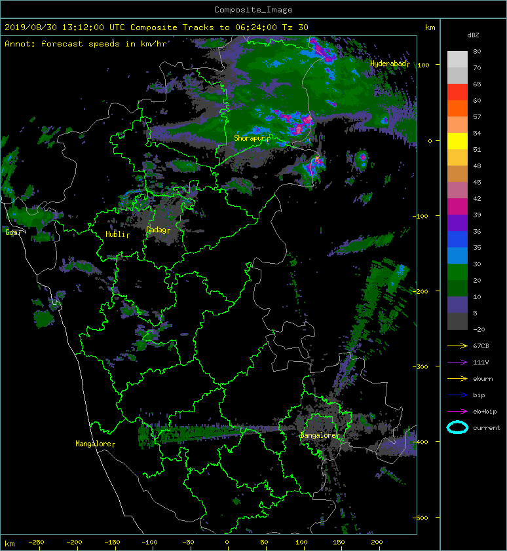Click the purple 111V track arrow in legend

(457, 362)
